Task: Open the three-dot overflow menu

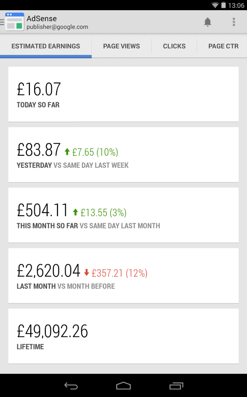Action: pyautogui.click(x=234, y=22)
